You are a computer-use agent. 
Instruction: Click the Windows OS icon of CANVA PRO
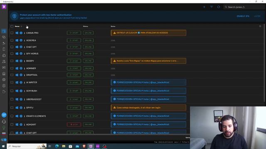point(17,33)
